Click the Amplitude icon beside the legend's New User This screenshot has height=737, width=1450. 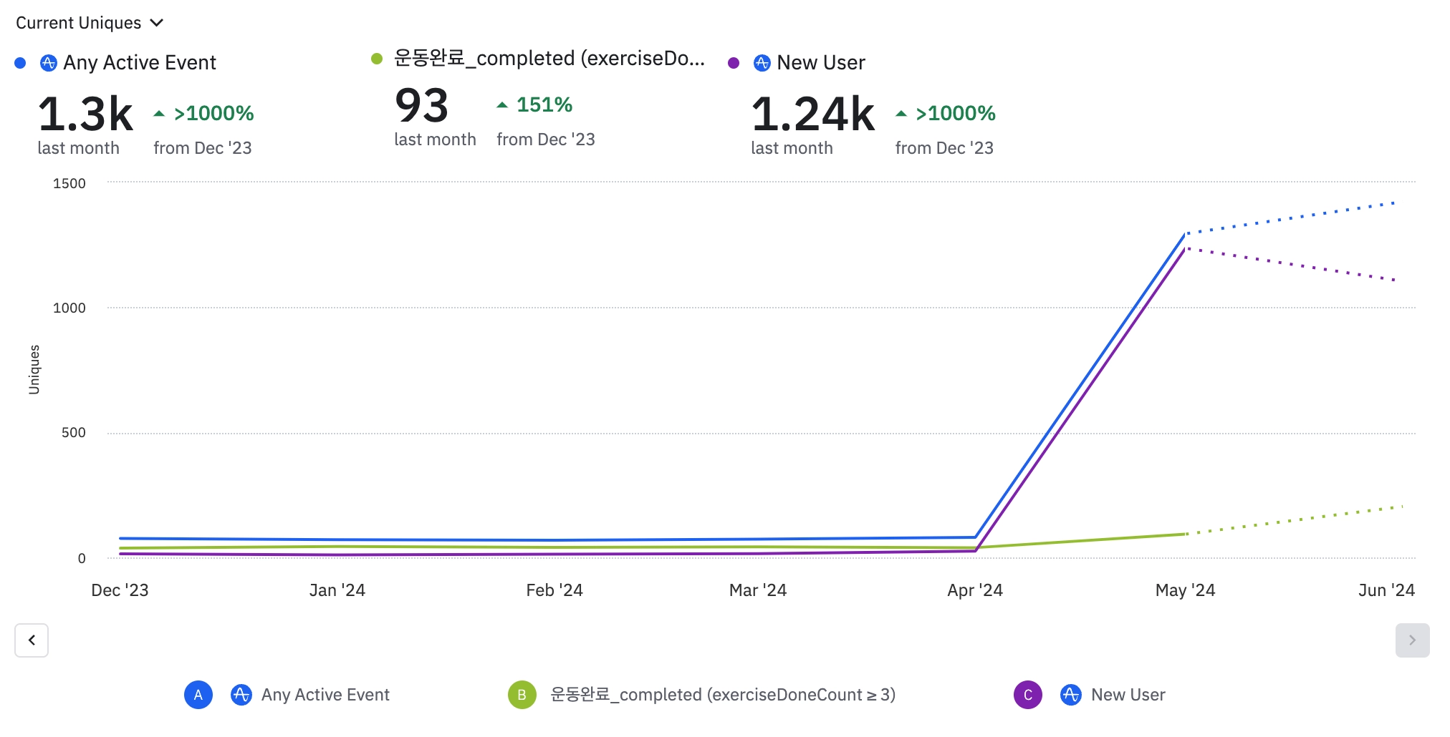click(x=1071, y=695)
